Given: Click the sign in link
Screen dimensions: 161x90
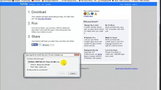Looking at the screenshot, I should pos(135,4).
